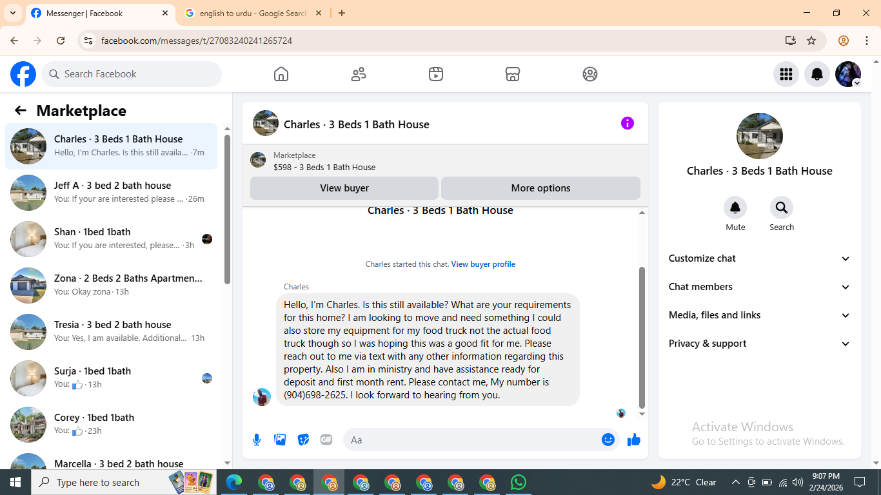Open Jeff A 3 bed 2 bath conversation
This screenshot has width=881, height=495.
click(x=111, y=193)
